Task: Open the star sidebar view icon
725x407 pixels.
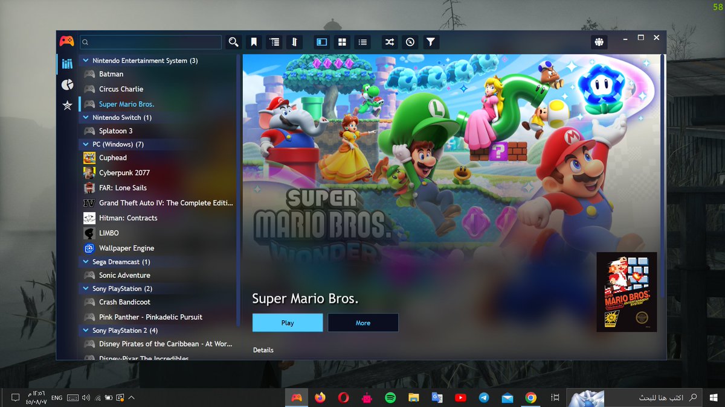Action: pos(67,106)
